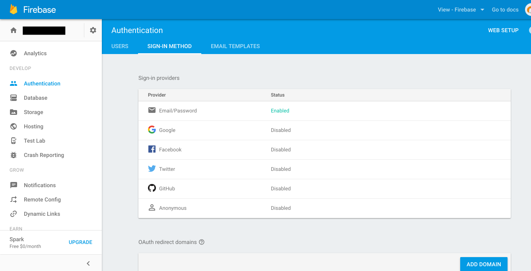Image resolution: width=531 pixels, height=271 pixels.
Task: Open project settings gear icon
Action: tap(93, 30)
